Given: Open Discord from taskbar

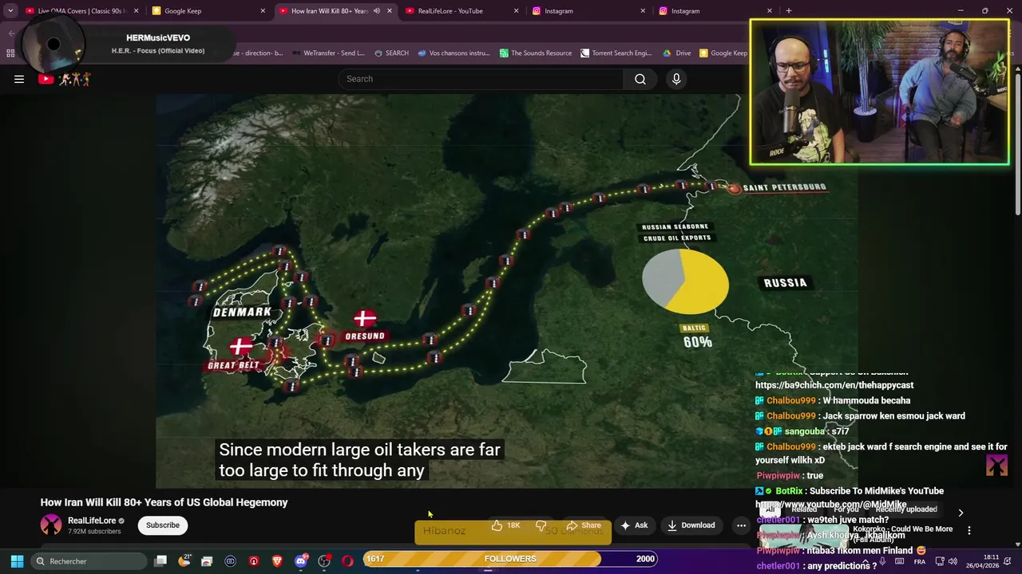Looking at the screenshot, I should pos(301,561).
